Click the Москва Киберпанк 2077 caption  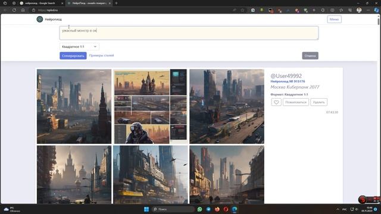(x=295, y=87)
